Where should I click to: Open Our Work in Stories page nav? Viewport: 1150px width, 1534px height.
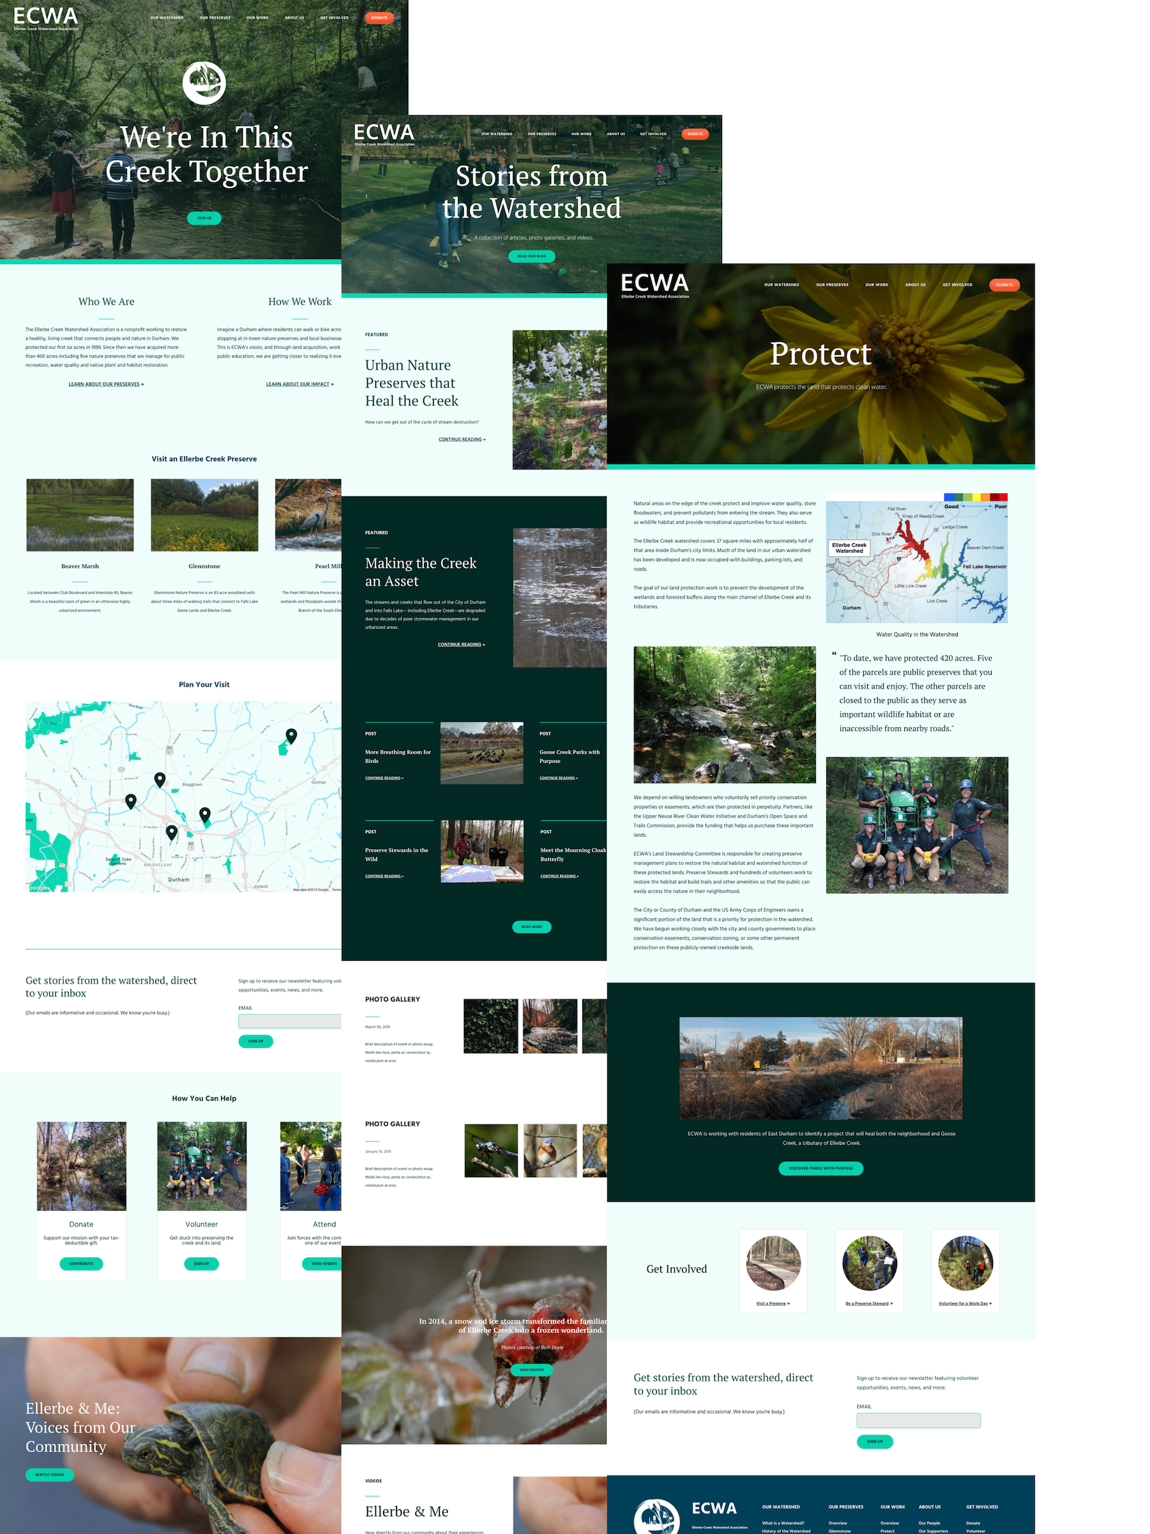pyautogui.click(x=582, y=134)
